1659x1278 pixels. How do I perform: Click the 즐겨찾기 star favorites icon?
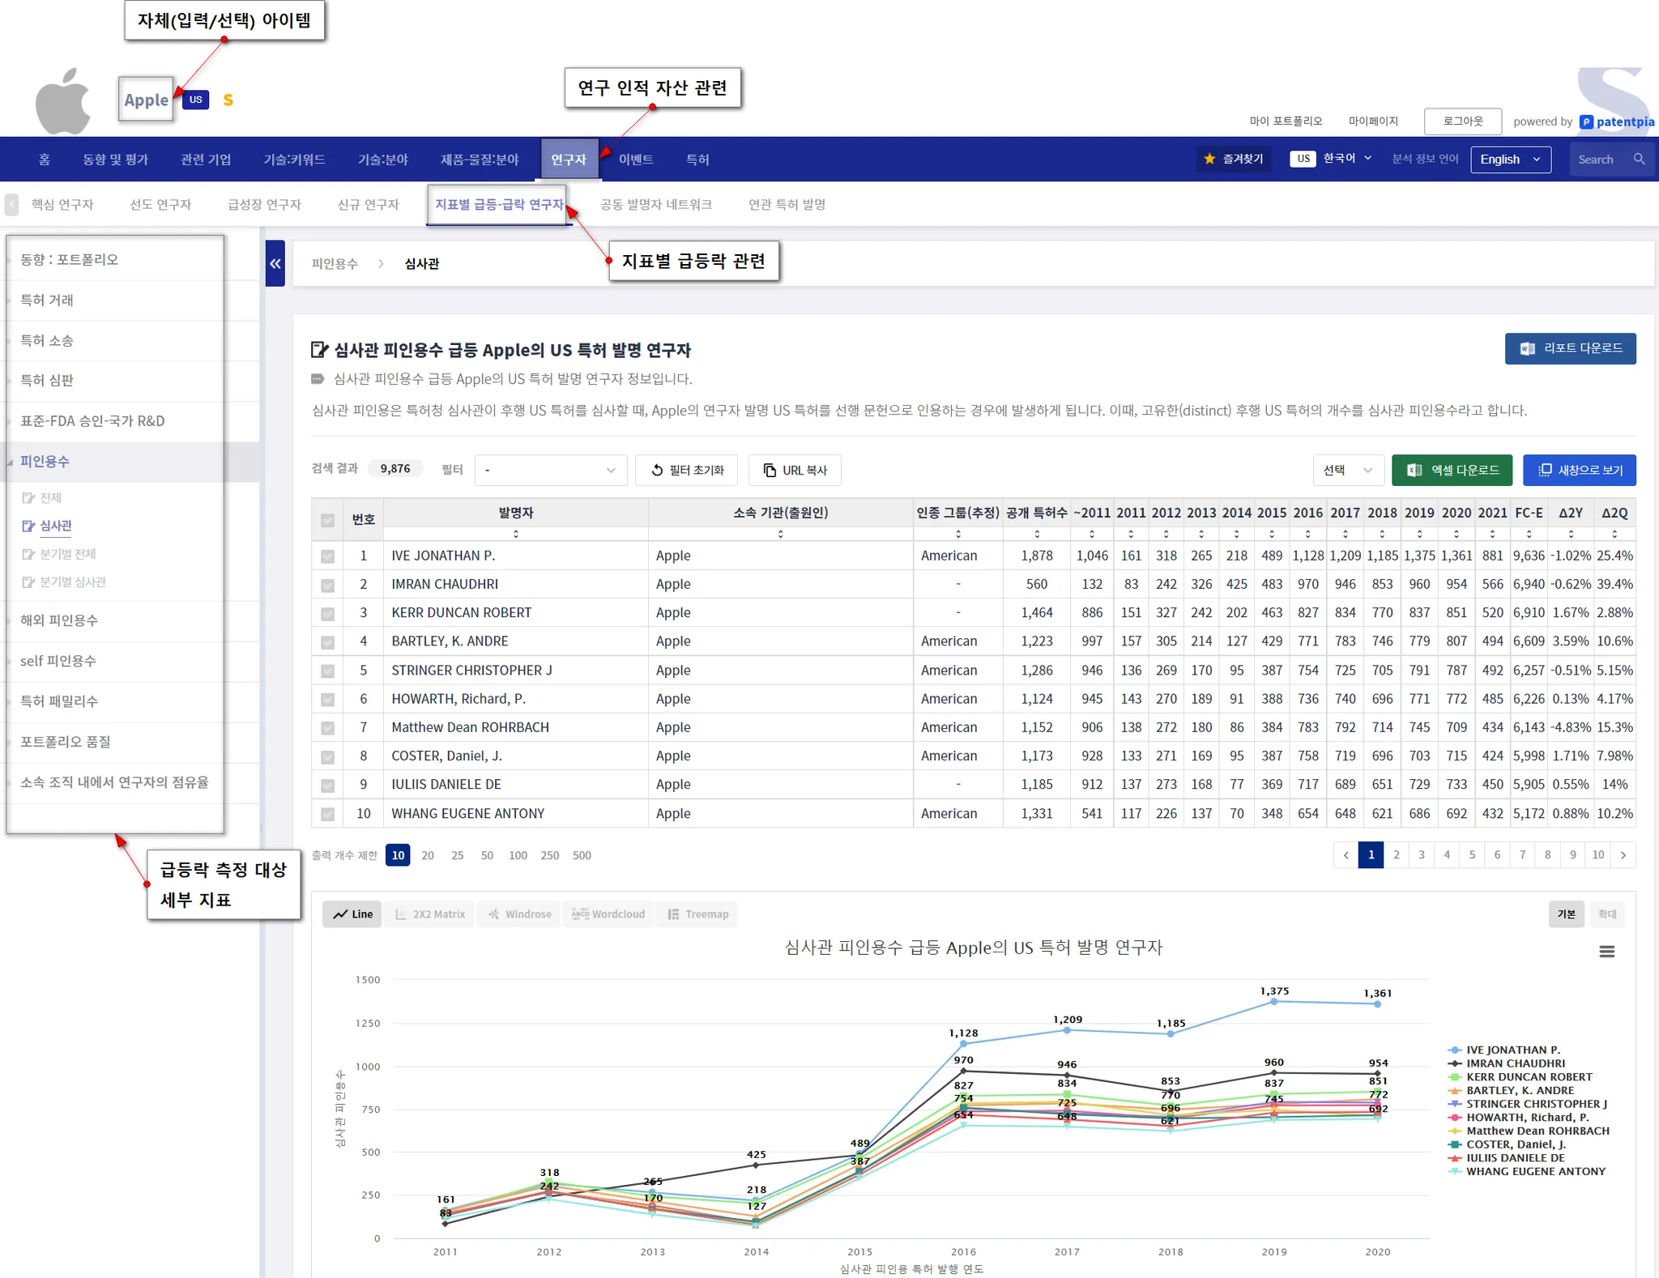[x=1209, y=160]
